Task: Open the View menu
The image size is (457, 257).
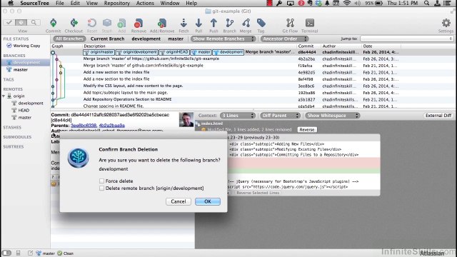Action: coord(92,3)
